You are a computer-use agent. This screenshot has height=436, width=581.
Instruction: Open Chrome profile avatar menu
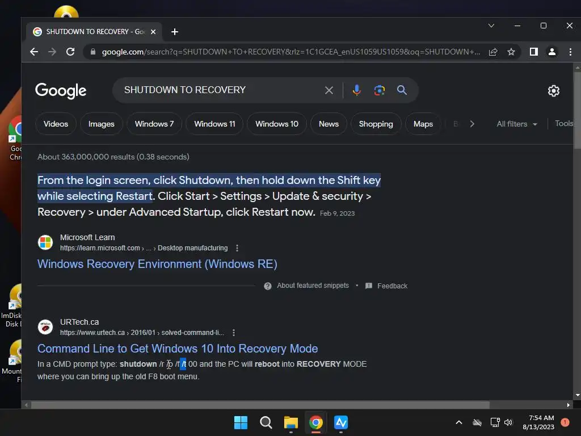point(551,52)
